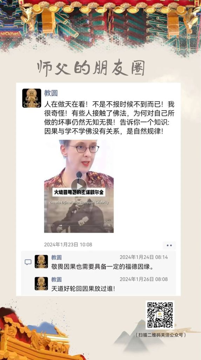Click the 扫描二维码关注公众号 caption
This screenshot has width=201, height=360.
click(x=160, y=335)
